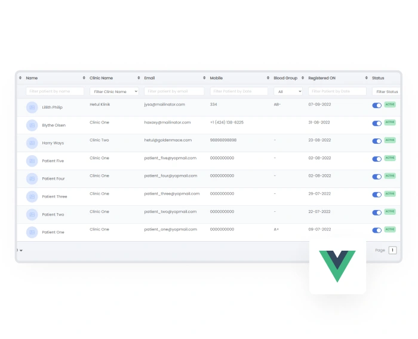Screen dimensions: 418x339
Task: Click the Vue logo badge
Action: (x=337, y=266)
